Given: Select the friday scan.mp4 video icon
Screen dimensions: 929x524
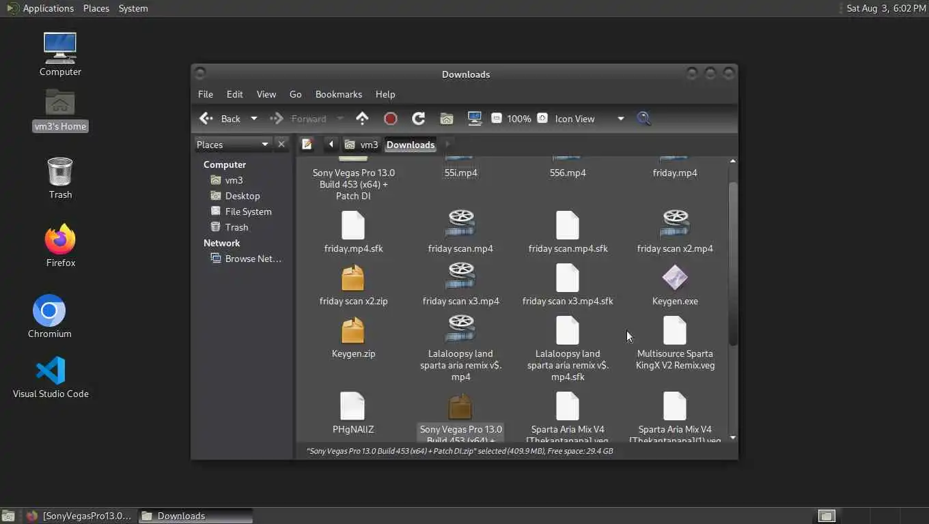Looking at the screenshot, I should [x=460, y=225].
